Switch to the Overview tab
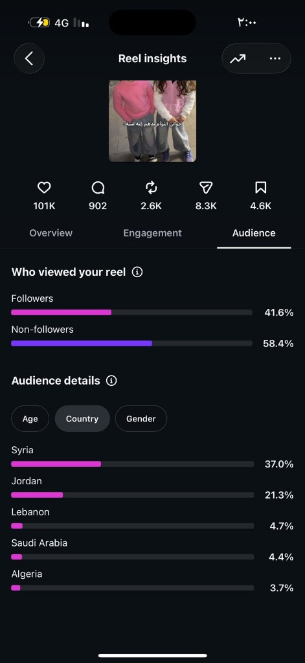This screenshot has width=305, height=663. (x=51, y=233)
